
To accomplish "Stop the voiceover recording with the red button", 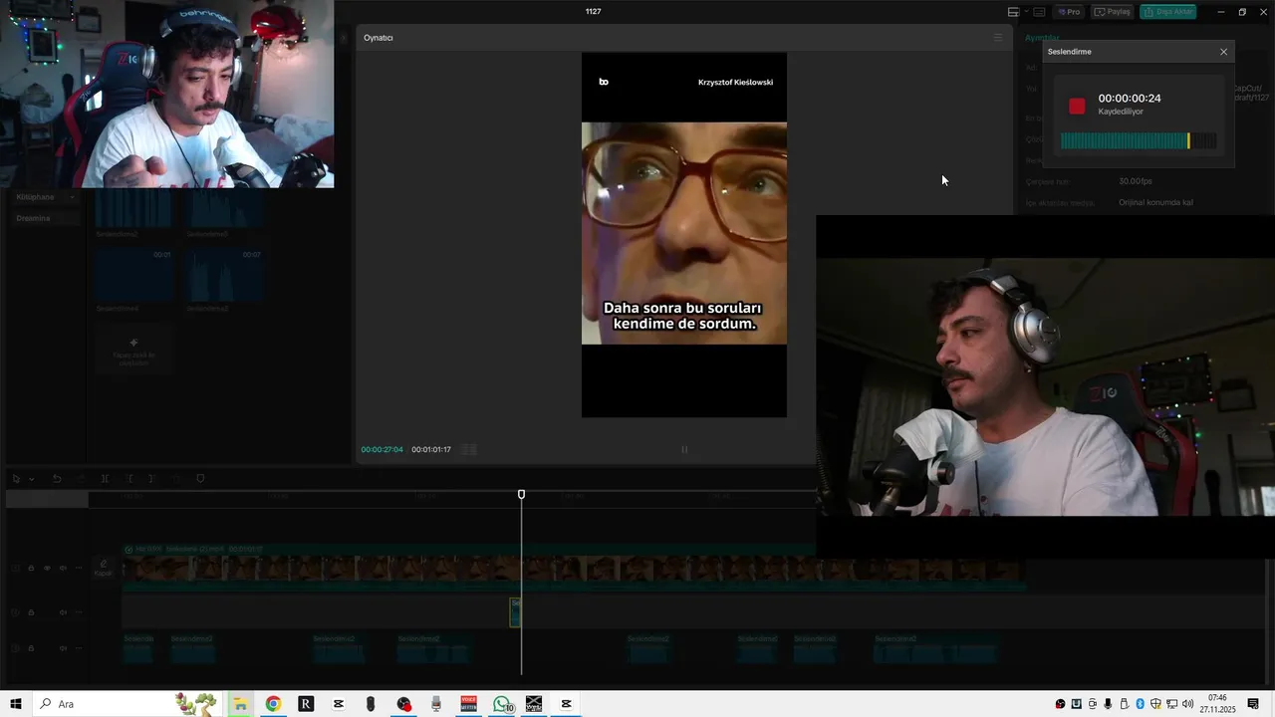I will 1077,106.
